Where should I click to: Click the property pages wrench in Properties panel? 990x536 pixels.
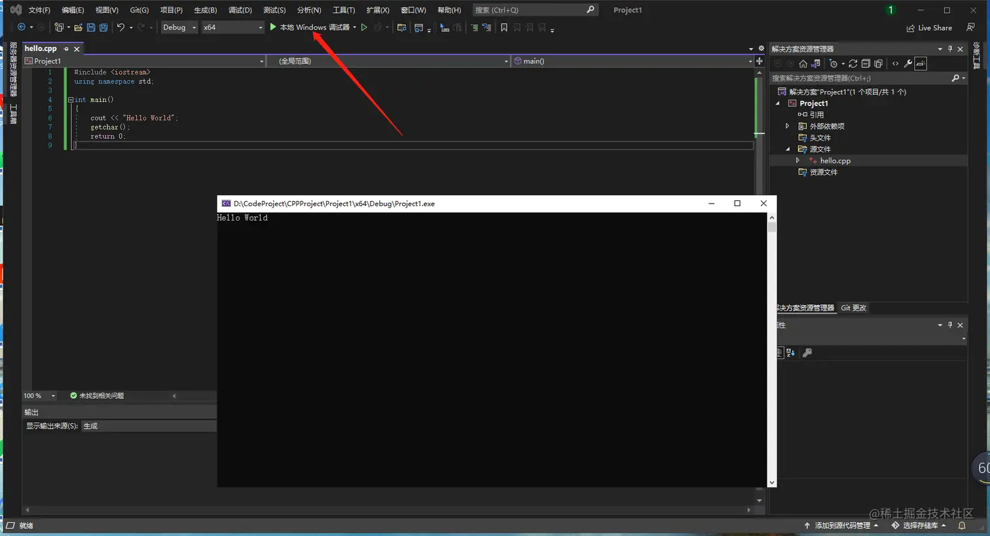(x=807, y=353)
